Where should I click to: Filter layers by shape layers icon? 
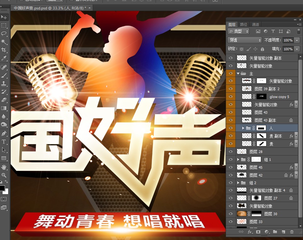[x=281, y=31]
